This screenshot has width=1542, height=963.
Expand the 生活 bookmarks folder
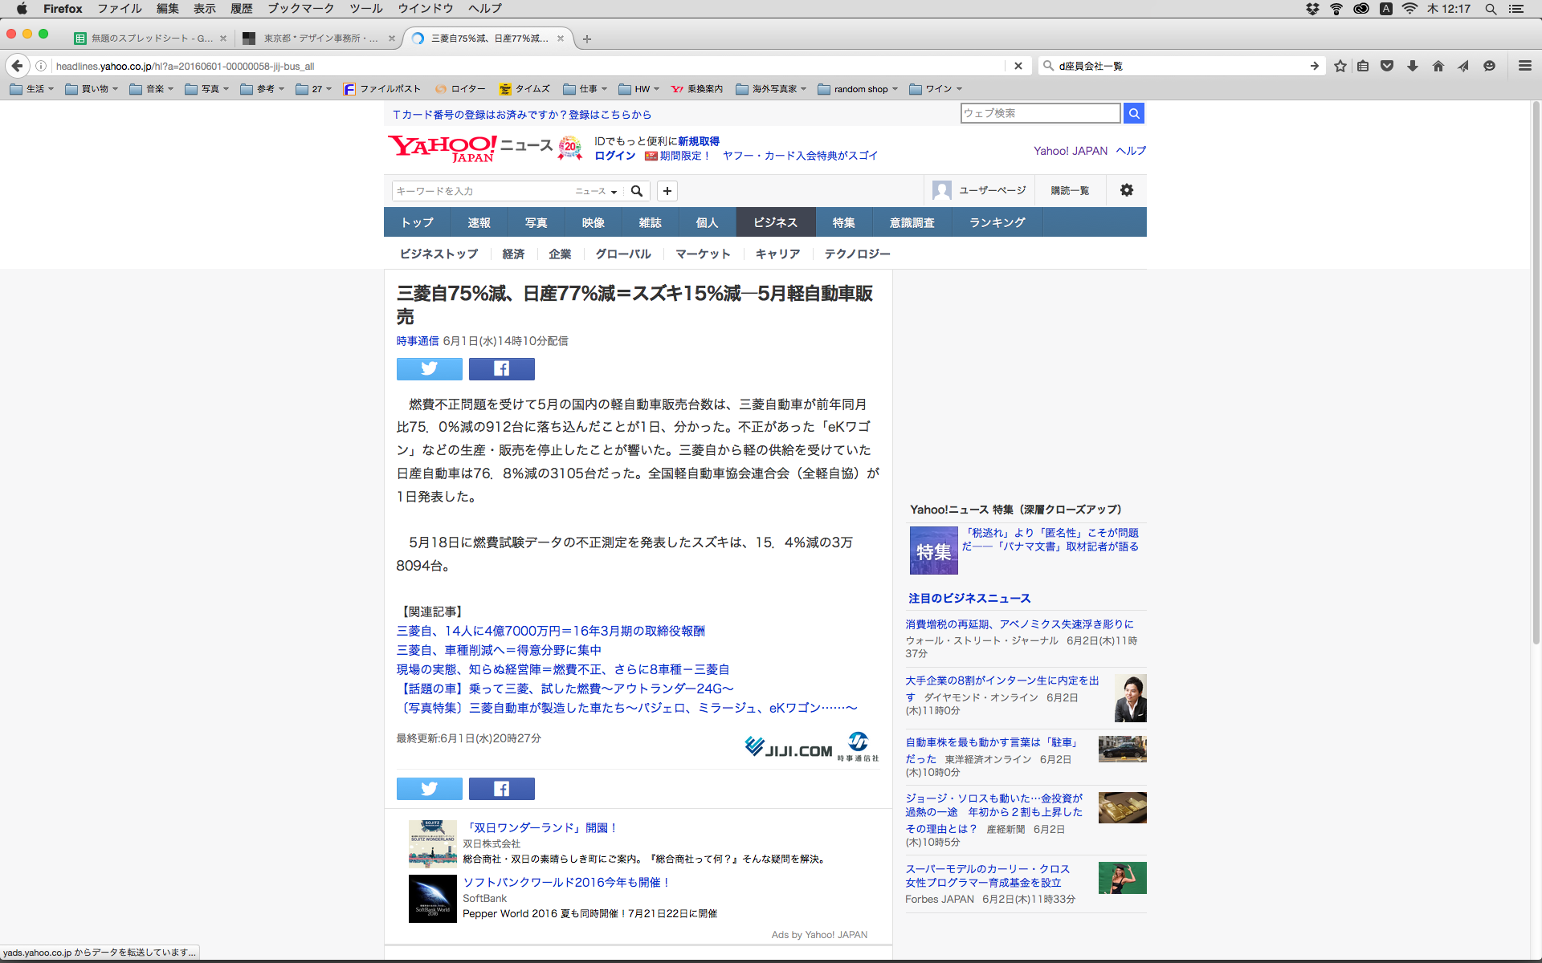point(32,89)
